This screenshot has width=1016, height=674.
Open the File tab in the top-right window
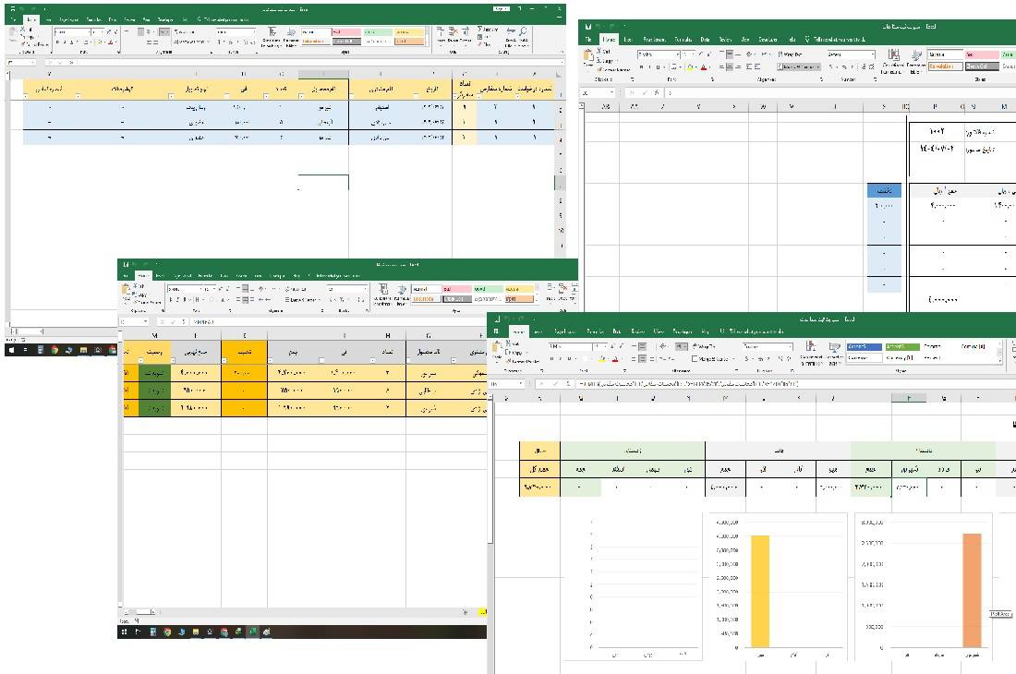click(x=588, y=40)
